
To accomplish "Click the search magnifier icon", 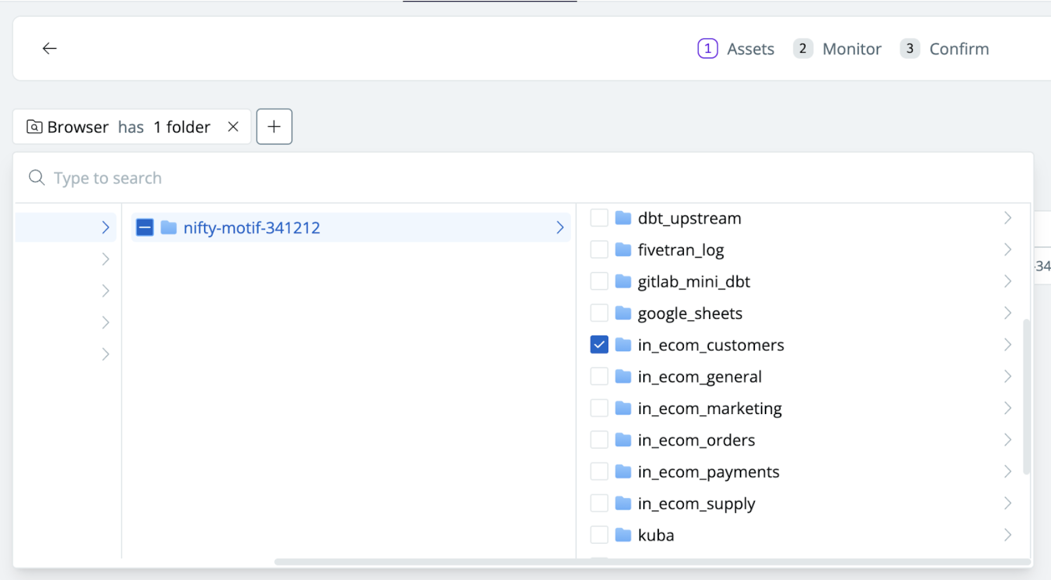I will point(37,178).
